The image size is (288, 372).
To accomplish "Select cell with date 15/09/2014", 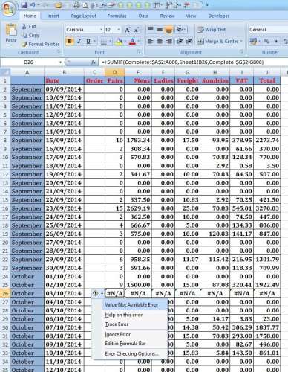I will tap(64, 141).
